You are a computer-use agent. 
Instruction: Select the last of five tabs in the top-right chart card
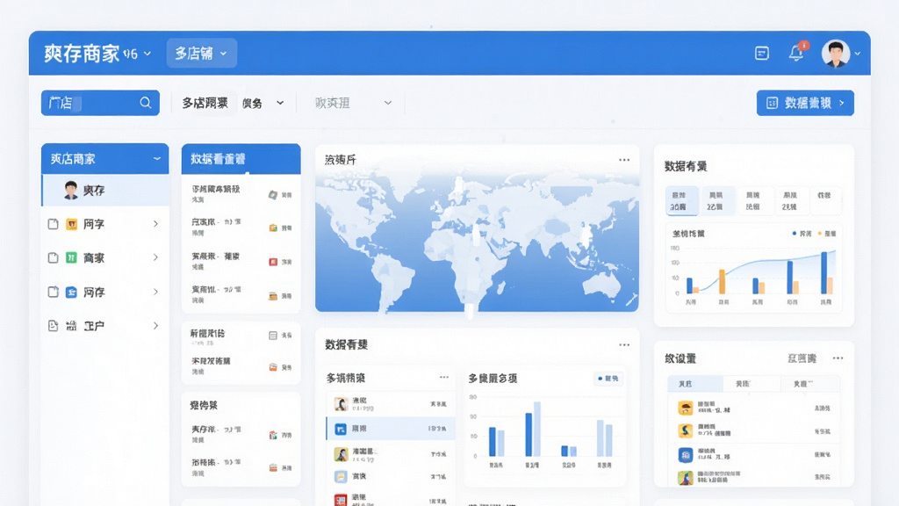pos(823,200)
